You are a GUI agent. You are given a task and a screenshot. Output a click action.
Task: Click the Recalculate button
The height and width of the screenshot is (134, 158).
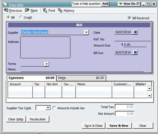(x=38, y=119)
